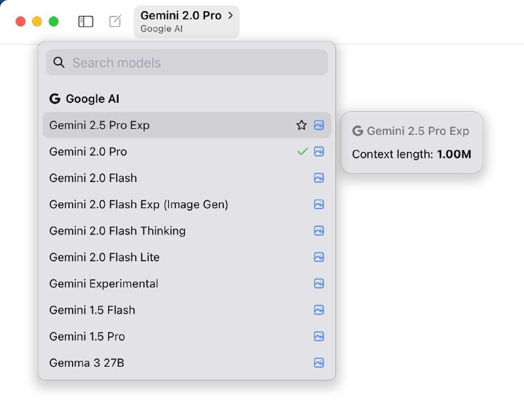Click image icon beside Flash Thinking
The image size is (524, 406).
tap(319, 231)
